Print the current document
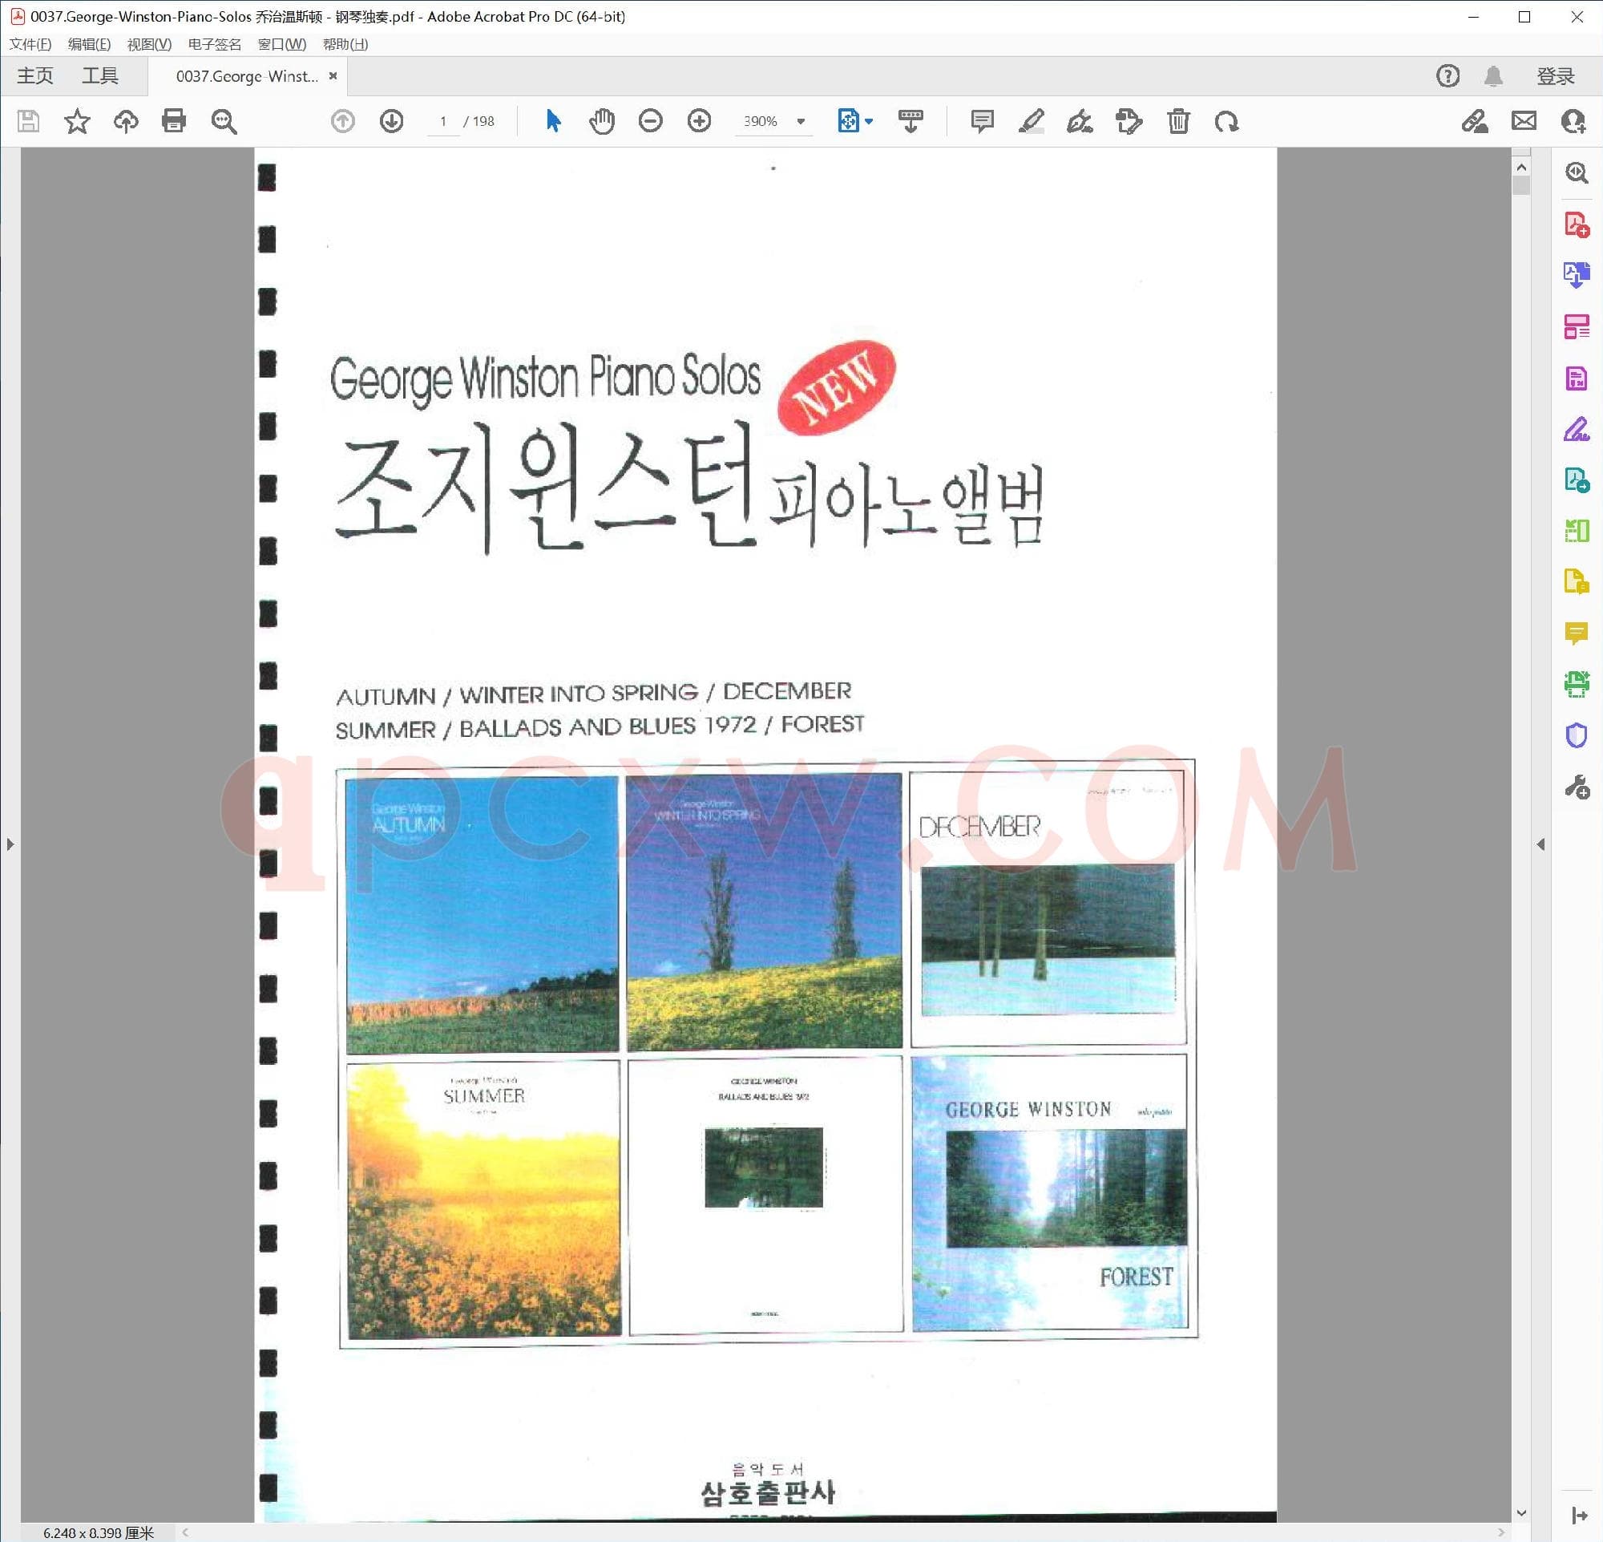The height and width of the screenshot is (1542, 1603). click(x=173, y=121)
